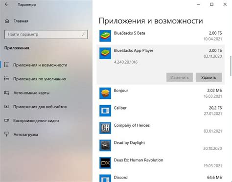Click date 03.11.2020 of App Player

pyautogui.click(x=213, y=56)
